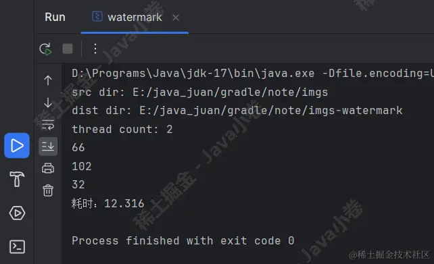
Task: Clear all console output with trash icon
Action: 48,190
